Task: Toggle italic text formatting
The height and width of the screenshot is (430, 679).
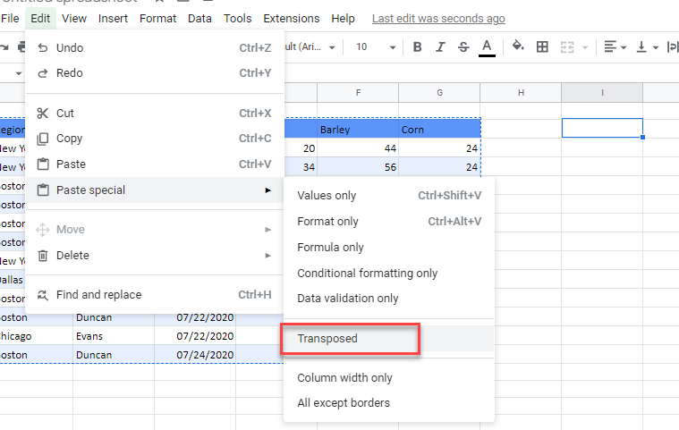Action: tap(440, 47)
